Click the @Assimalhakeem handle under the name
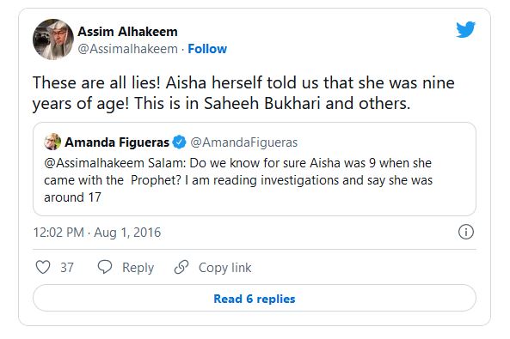 pyautogui.click(x=127, y=49)
